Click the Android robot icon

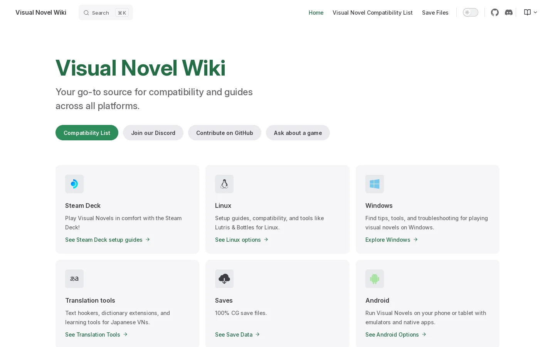pyautogui.click(x=375, y=279)
